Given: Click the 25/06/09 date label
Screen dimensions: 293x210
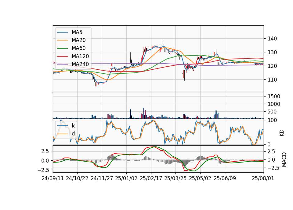Looking at the screenshot, I should (x=225, y=178).
